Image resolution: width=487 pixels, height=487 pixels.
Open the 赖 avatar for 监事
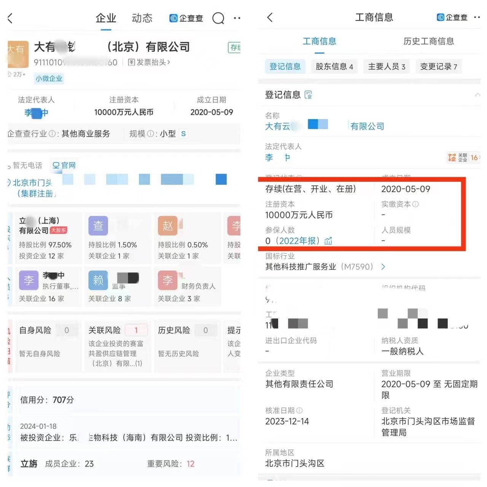(98, 280)
